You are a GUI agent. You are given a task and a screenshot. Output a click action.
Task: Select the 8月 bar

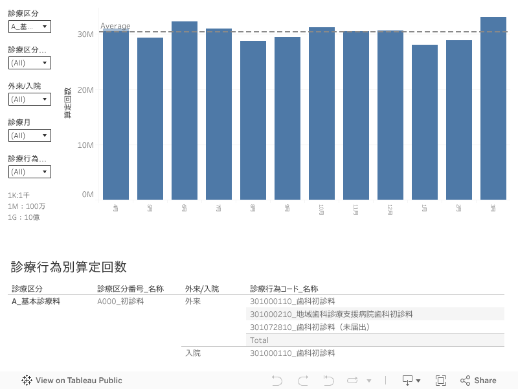coord(253,121)
